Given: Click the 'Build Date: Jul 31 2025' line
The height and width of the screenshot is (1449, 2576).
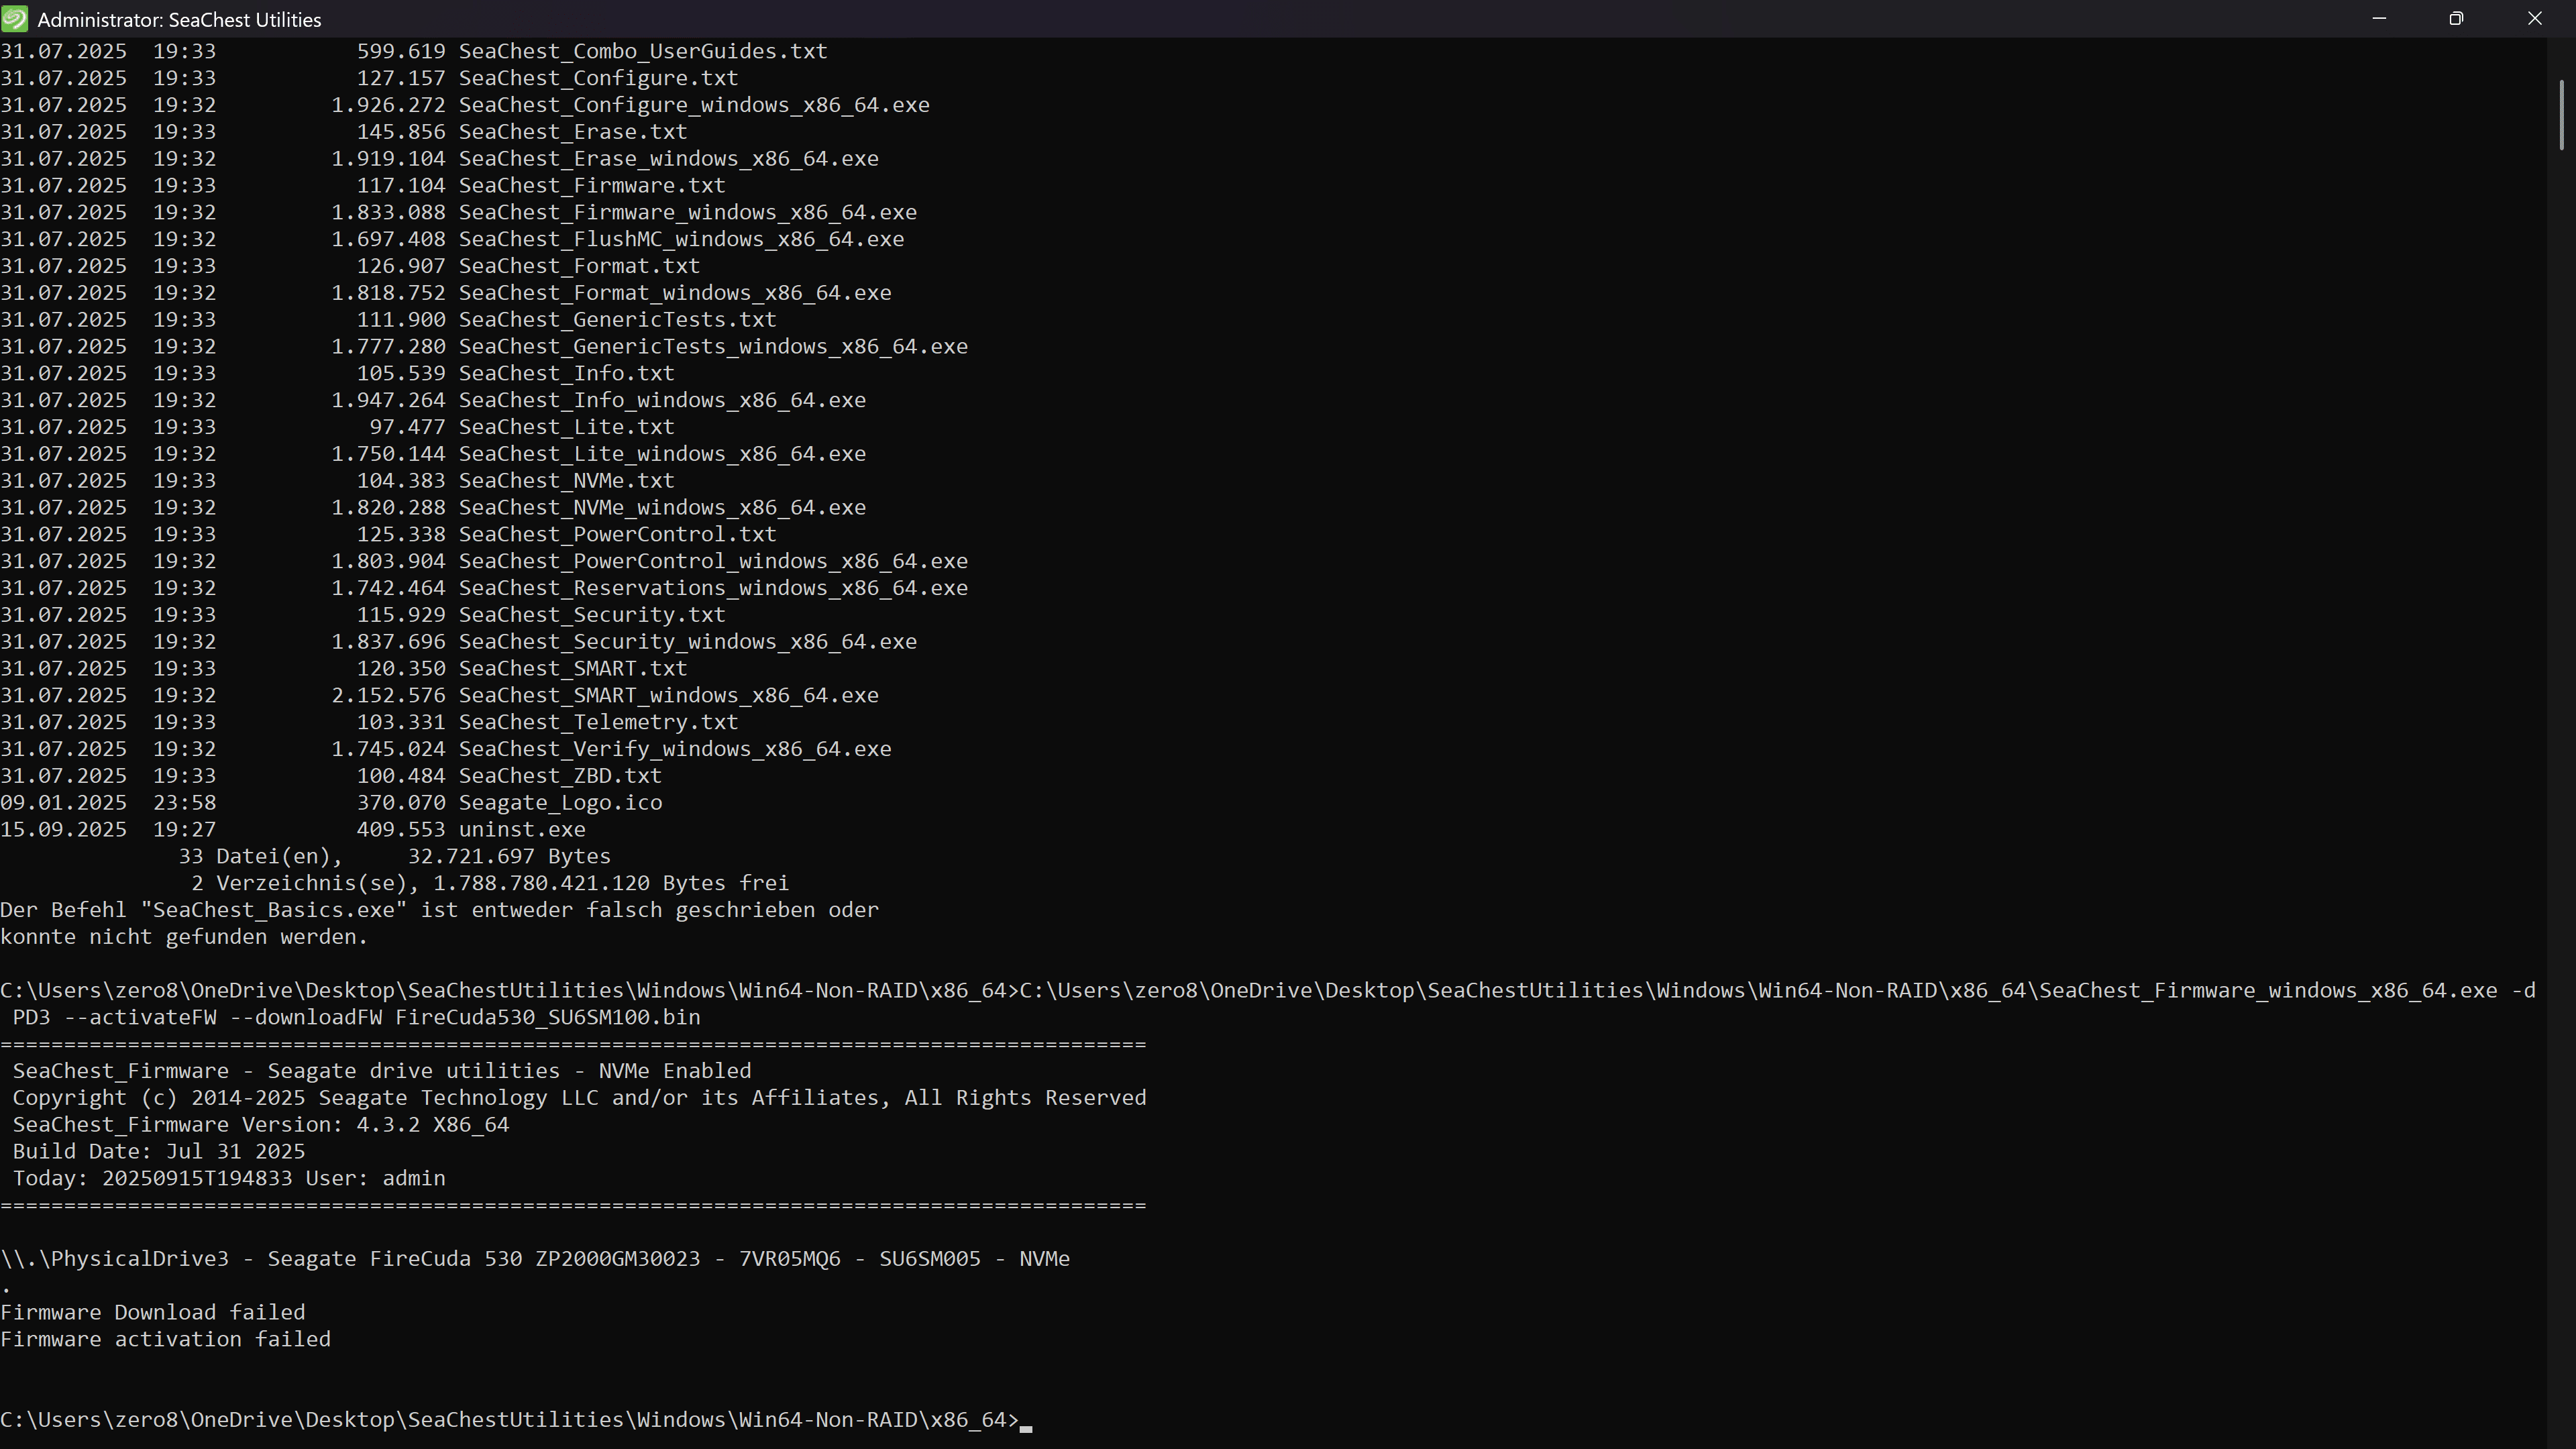Looking at the screenshot, I should (159, 1151).
